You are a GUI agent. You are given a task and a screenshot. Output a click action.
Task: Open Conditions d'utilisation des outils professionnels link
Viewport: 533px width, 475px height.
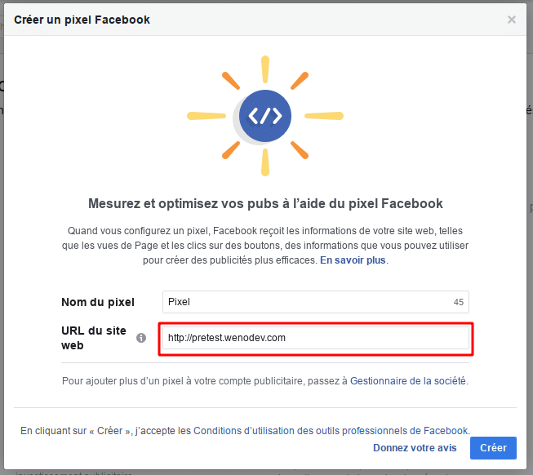pos(331,430)
